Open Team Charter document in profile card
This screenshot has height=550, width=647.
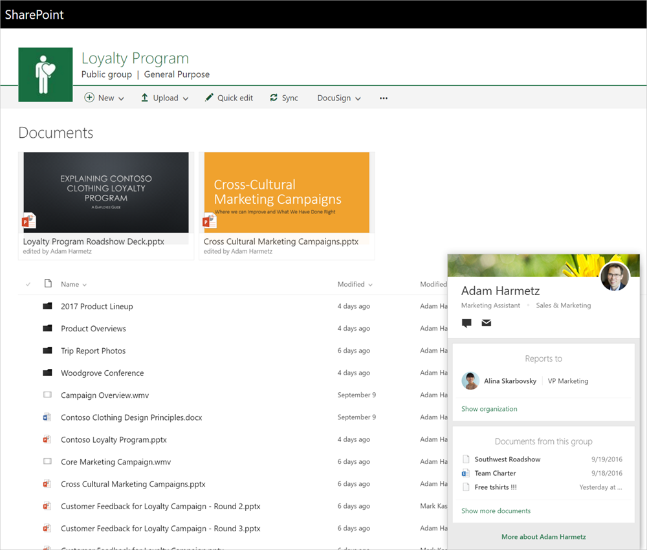tap(495, 473)
